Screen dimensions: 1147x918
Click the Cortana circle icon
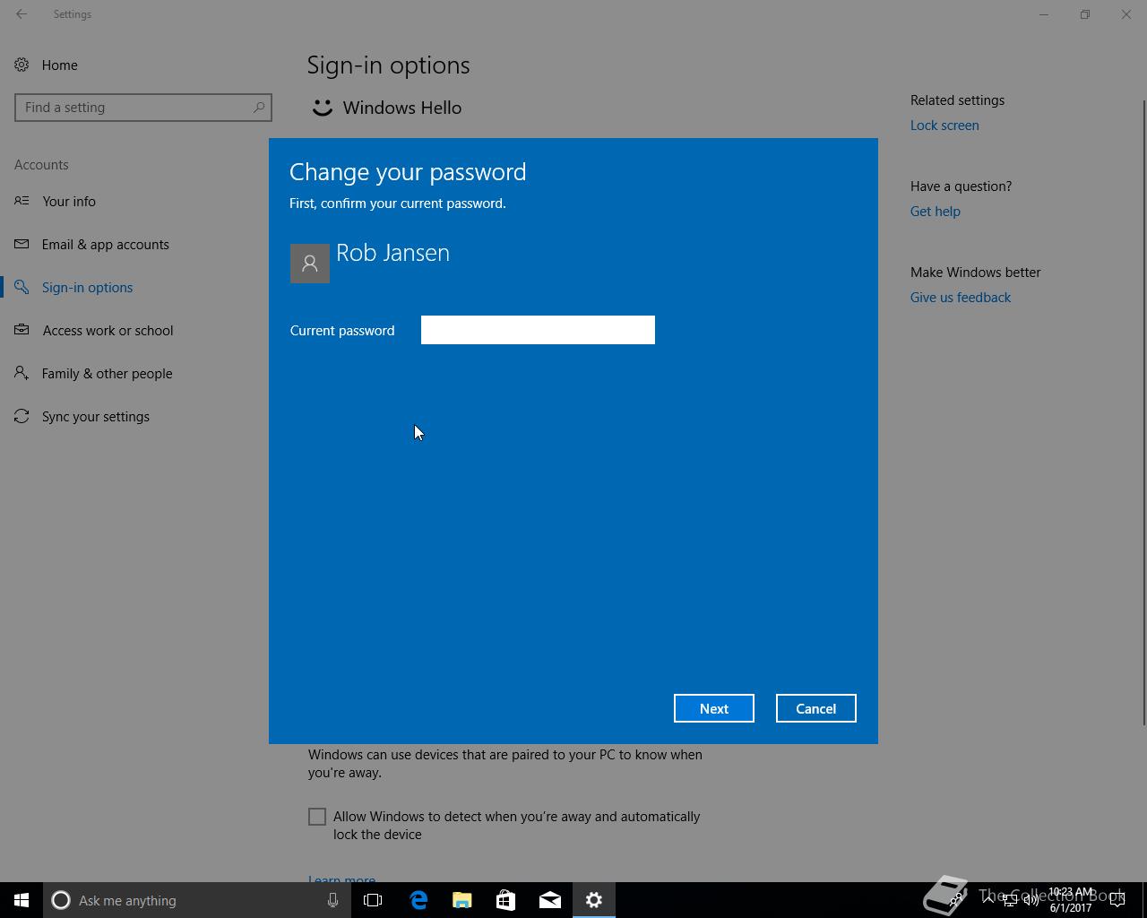coord(61,900)
